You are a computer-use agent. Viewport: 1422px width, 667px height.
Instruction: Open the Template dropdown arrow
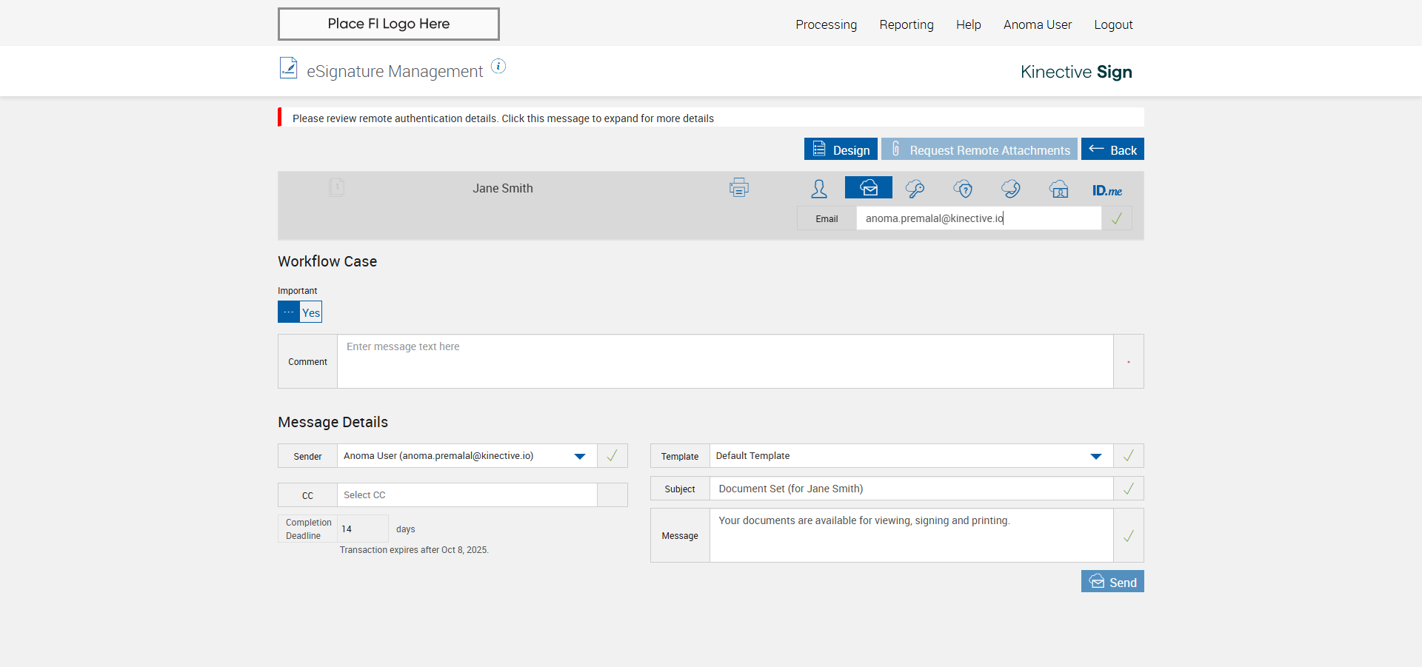click(1096, 456)
